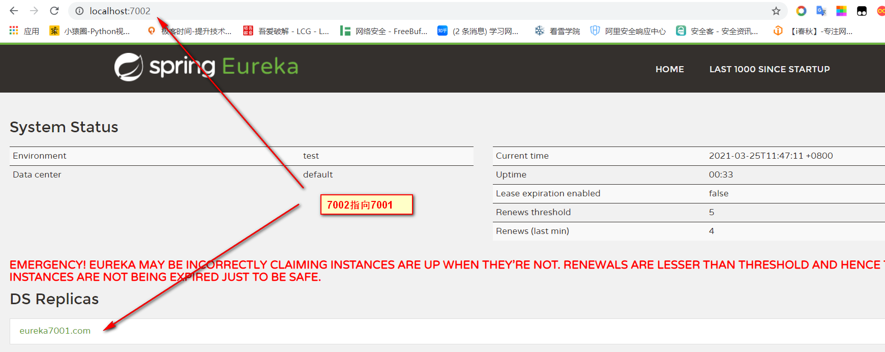The width and height of the screenshot is (885, 352).
Task: Click the browser back arrow
Action: 14,11
